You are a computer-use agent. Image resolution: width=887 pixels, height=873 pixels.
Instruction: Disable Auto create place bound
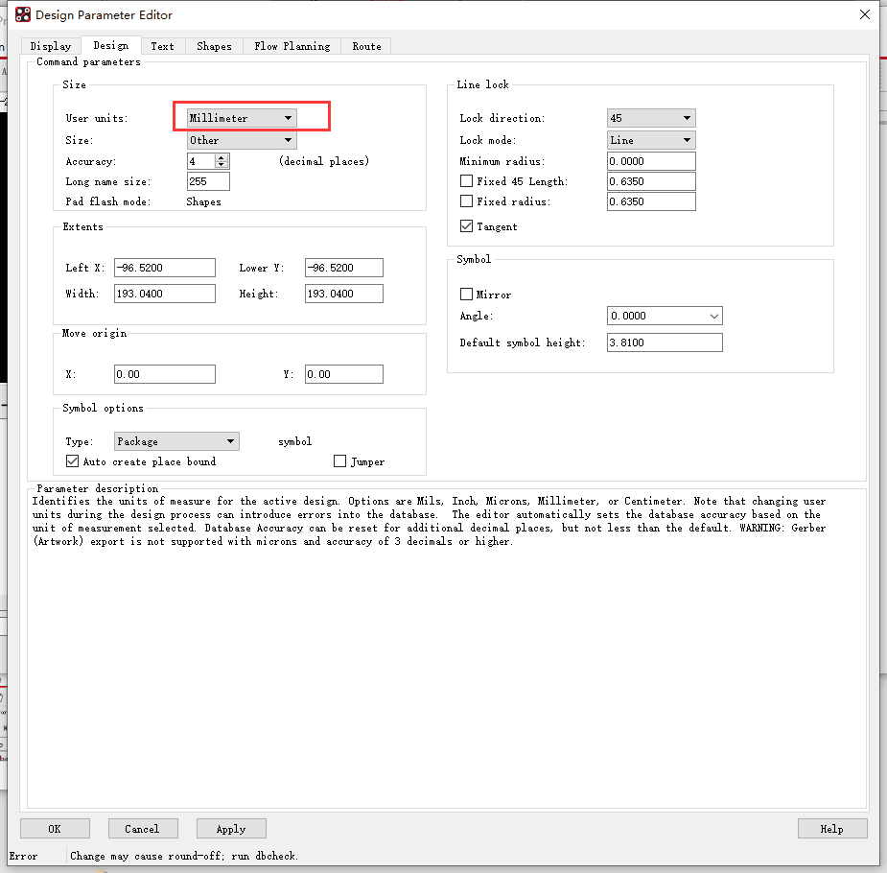coord(72,461)
